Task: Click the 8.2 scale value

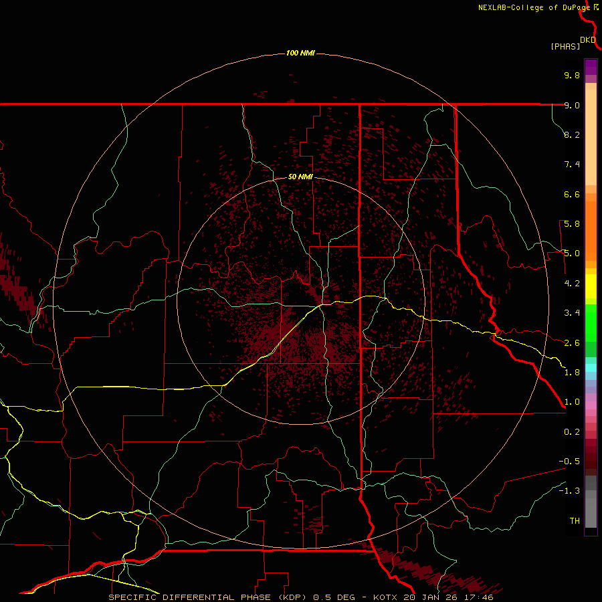Action: click(x=572, y=134)
